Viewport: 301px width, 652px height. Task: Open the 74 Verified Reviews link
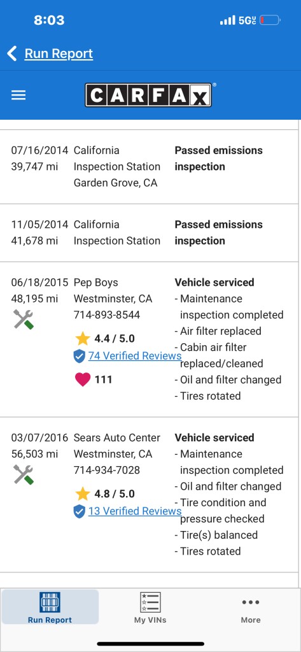[x=135, y=356]
